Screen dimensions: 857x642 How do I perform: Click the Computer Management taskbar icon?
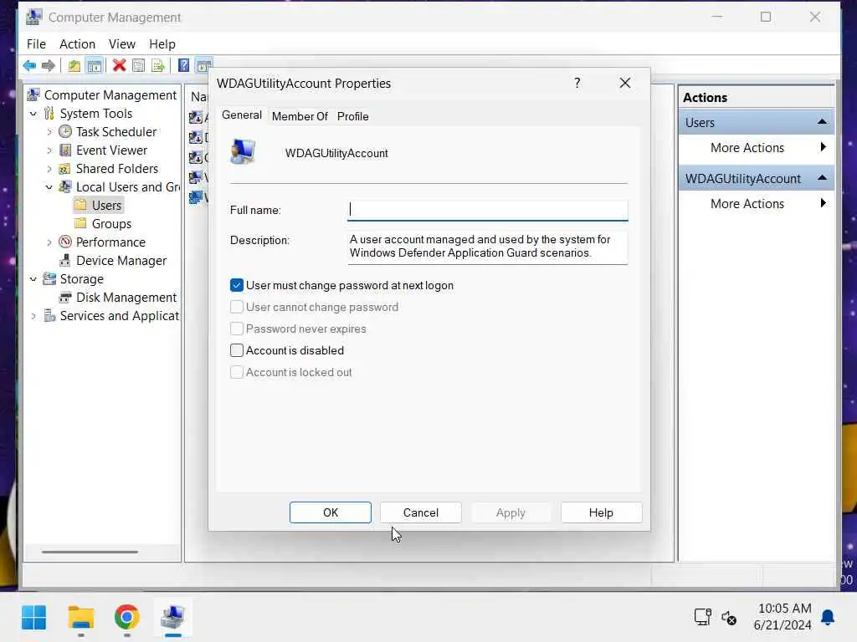coord(172,618)
